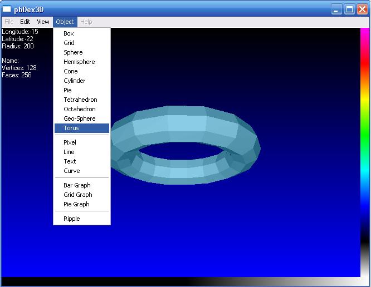This screenshot has height=287, width=371.
Task: Create a Sphere object
Action: [73, 52]
